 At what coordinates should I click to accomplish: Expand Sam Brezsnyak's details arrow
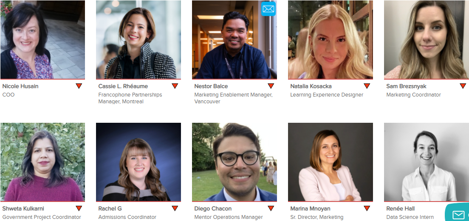[x=463, y=86]
